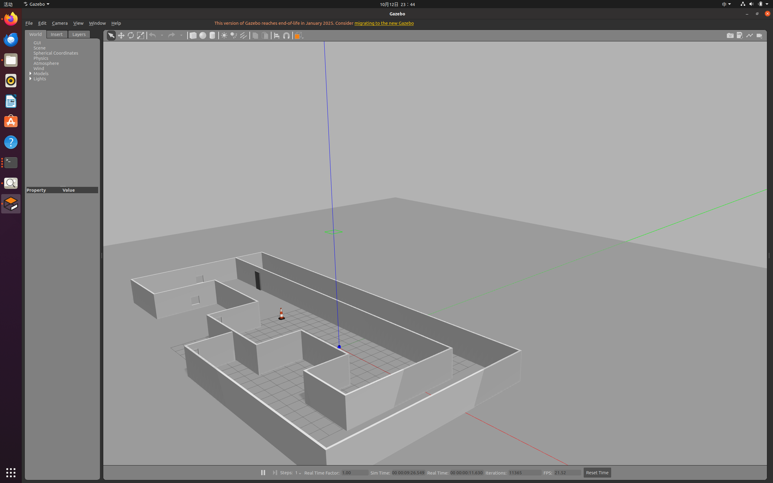Open the Camera menu

click(60, 23)
